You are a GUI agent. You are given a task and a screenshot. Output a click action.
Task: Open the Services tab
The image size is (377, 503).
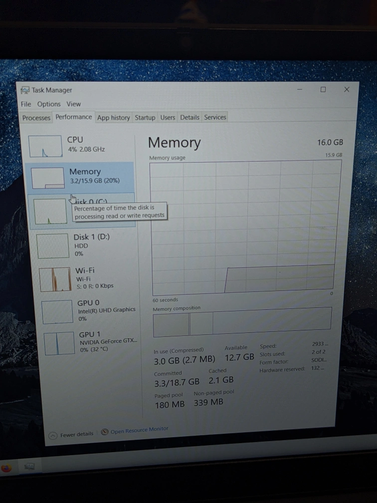coord(215,118)
